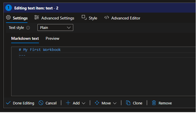Switch to the Preview tab
The height and width of the screenshot is (113, 196).
pyautogui.click(x=52, y=39)
